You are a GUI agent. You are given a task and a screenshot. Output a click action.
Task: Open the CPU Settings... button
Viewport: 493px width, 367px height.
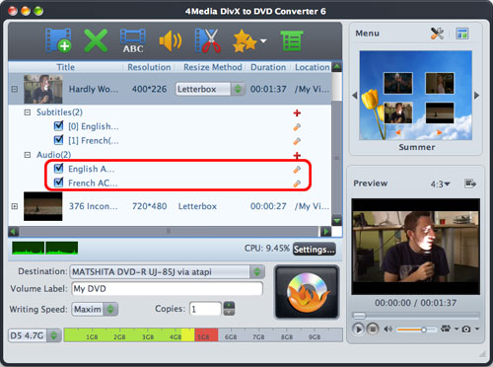[x=315, y=250]
